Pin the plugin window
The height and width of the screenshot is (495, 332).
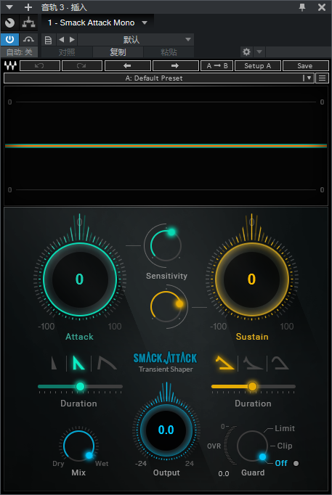click(x=302, y=7)
